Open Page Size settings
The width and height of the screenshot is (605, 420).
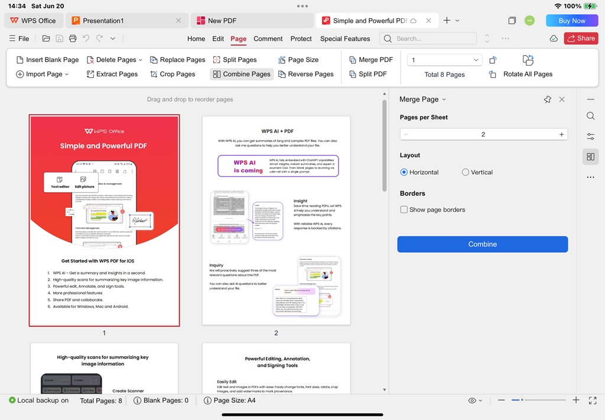click(298, 60)
